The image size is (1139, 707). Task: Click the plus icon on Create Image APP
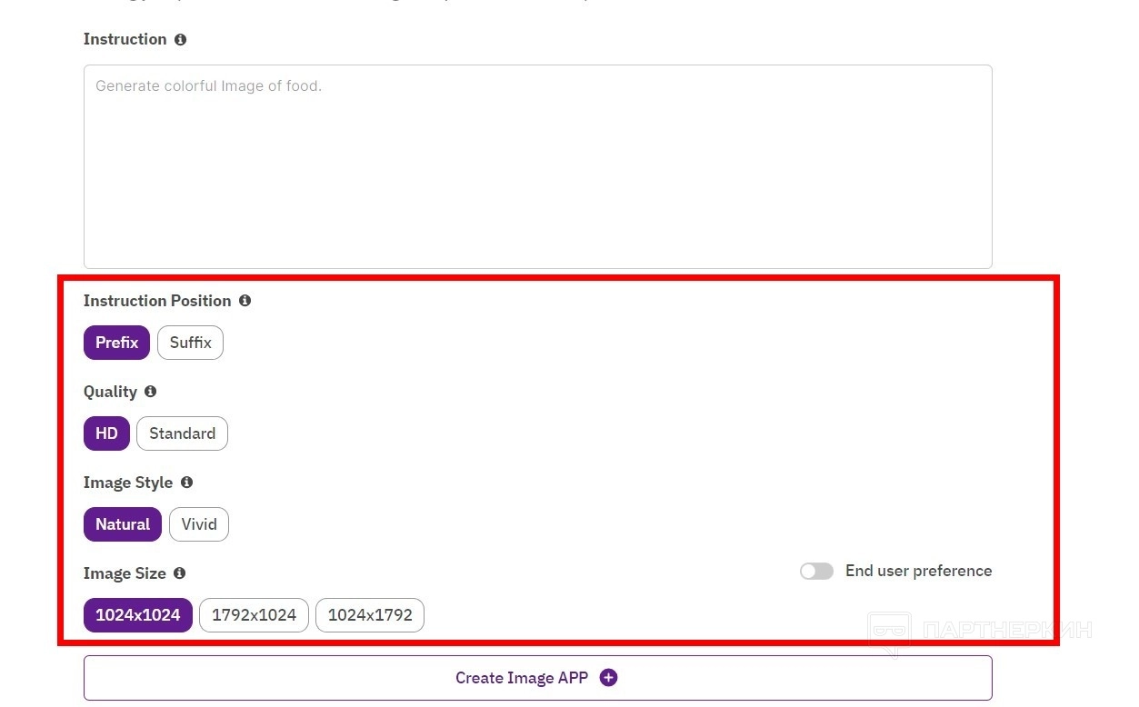point(608,678)
